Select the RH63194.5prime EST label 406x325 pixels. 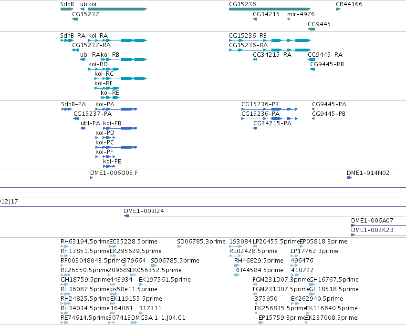pyautogui.click(x=85, y=242)
